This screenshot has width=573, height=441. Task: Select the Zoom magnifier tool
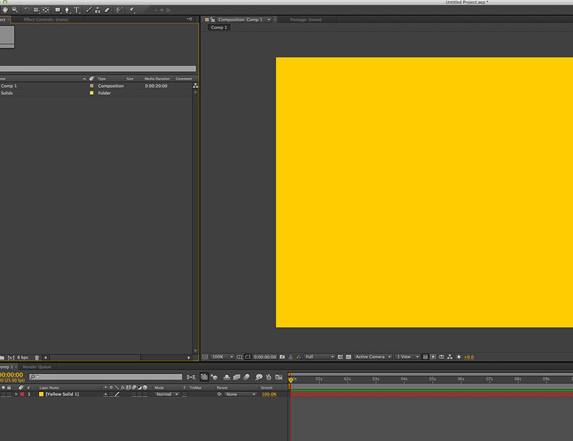click(x=15, y=10)
